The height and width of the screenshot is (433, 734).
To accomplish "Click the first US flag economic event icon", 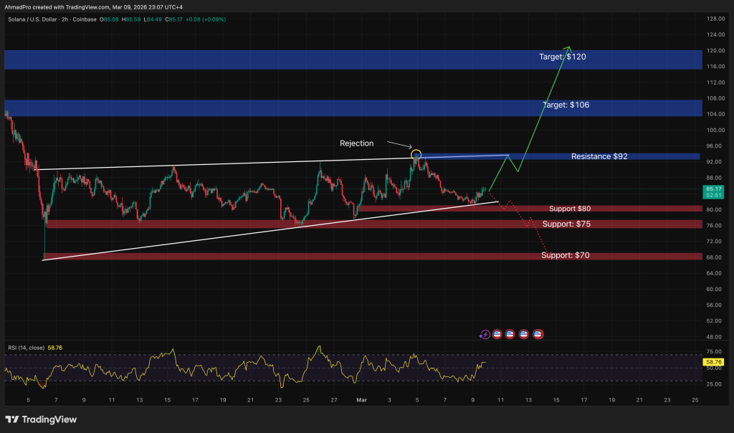I will (x=497, y=334).
